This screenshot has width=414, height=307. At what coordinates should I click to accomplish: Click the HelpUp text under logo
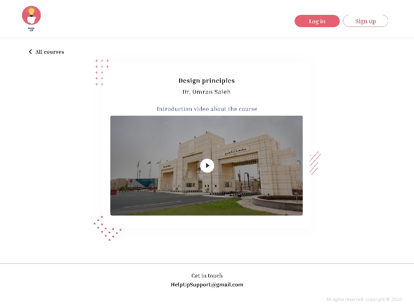coord(31,29)
